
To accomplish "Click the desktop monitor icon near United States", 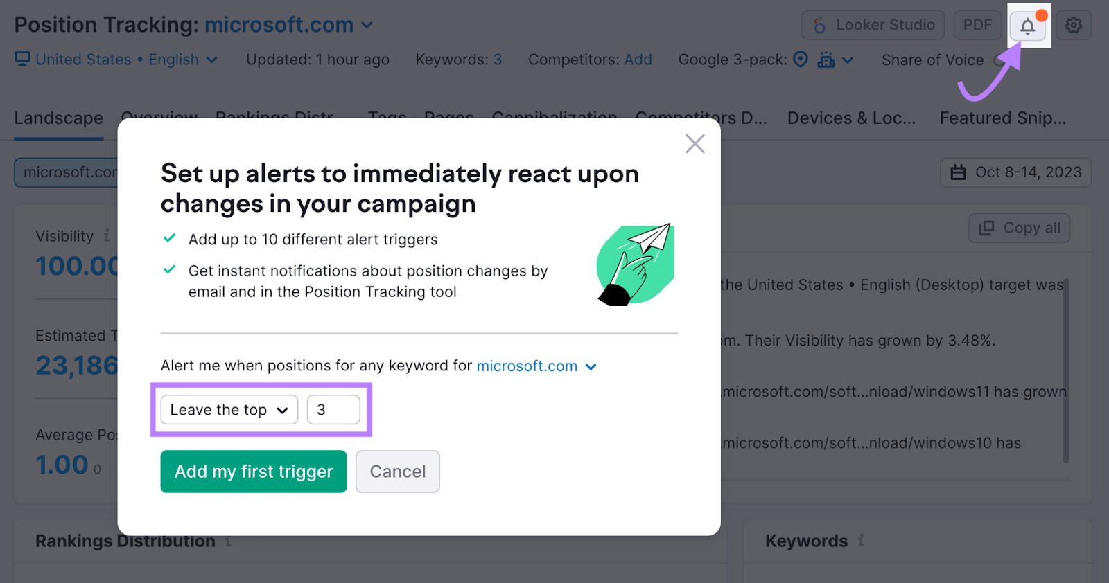I will coord(23,59).
